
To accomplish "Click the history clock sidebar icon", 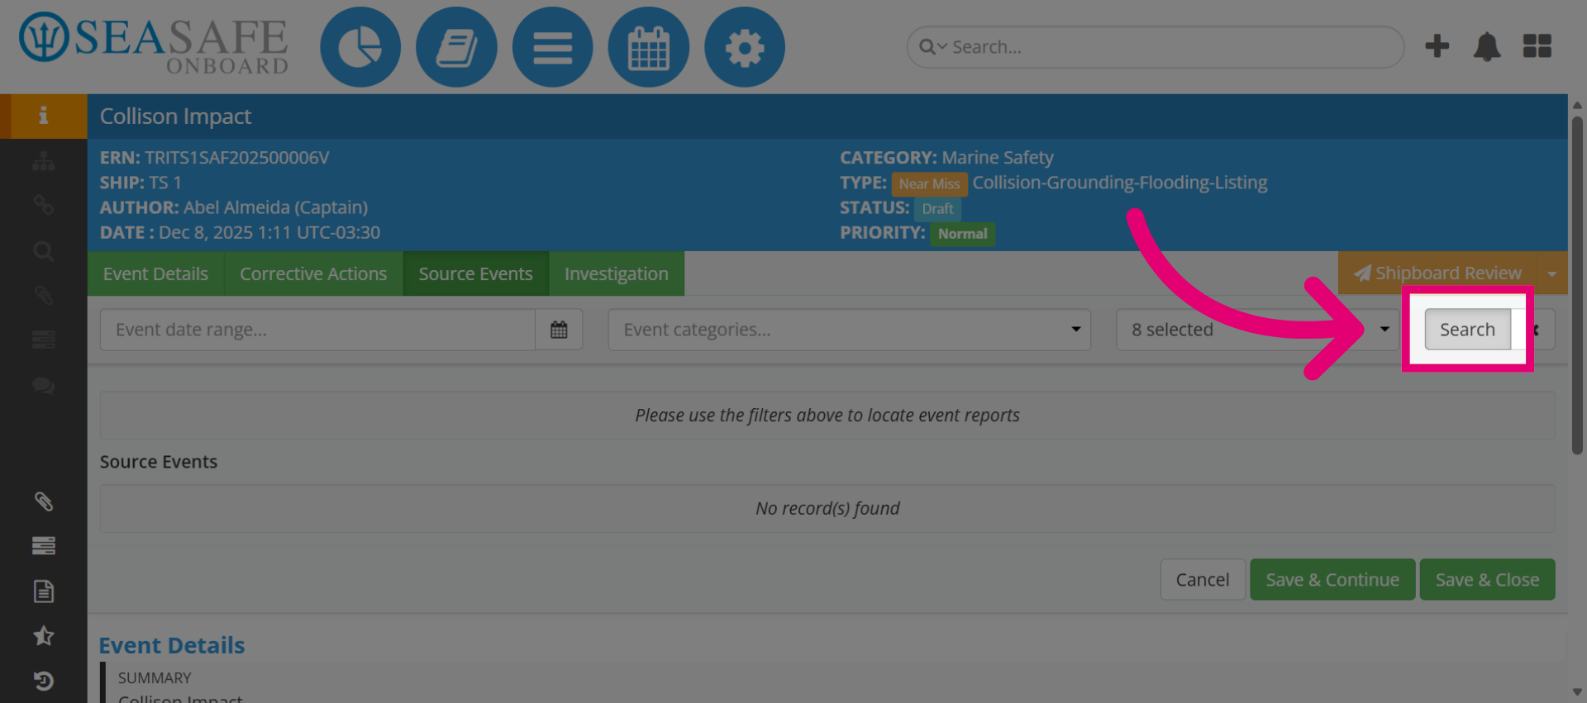I will (43, 681).
